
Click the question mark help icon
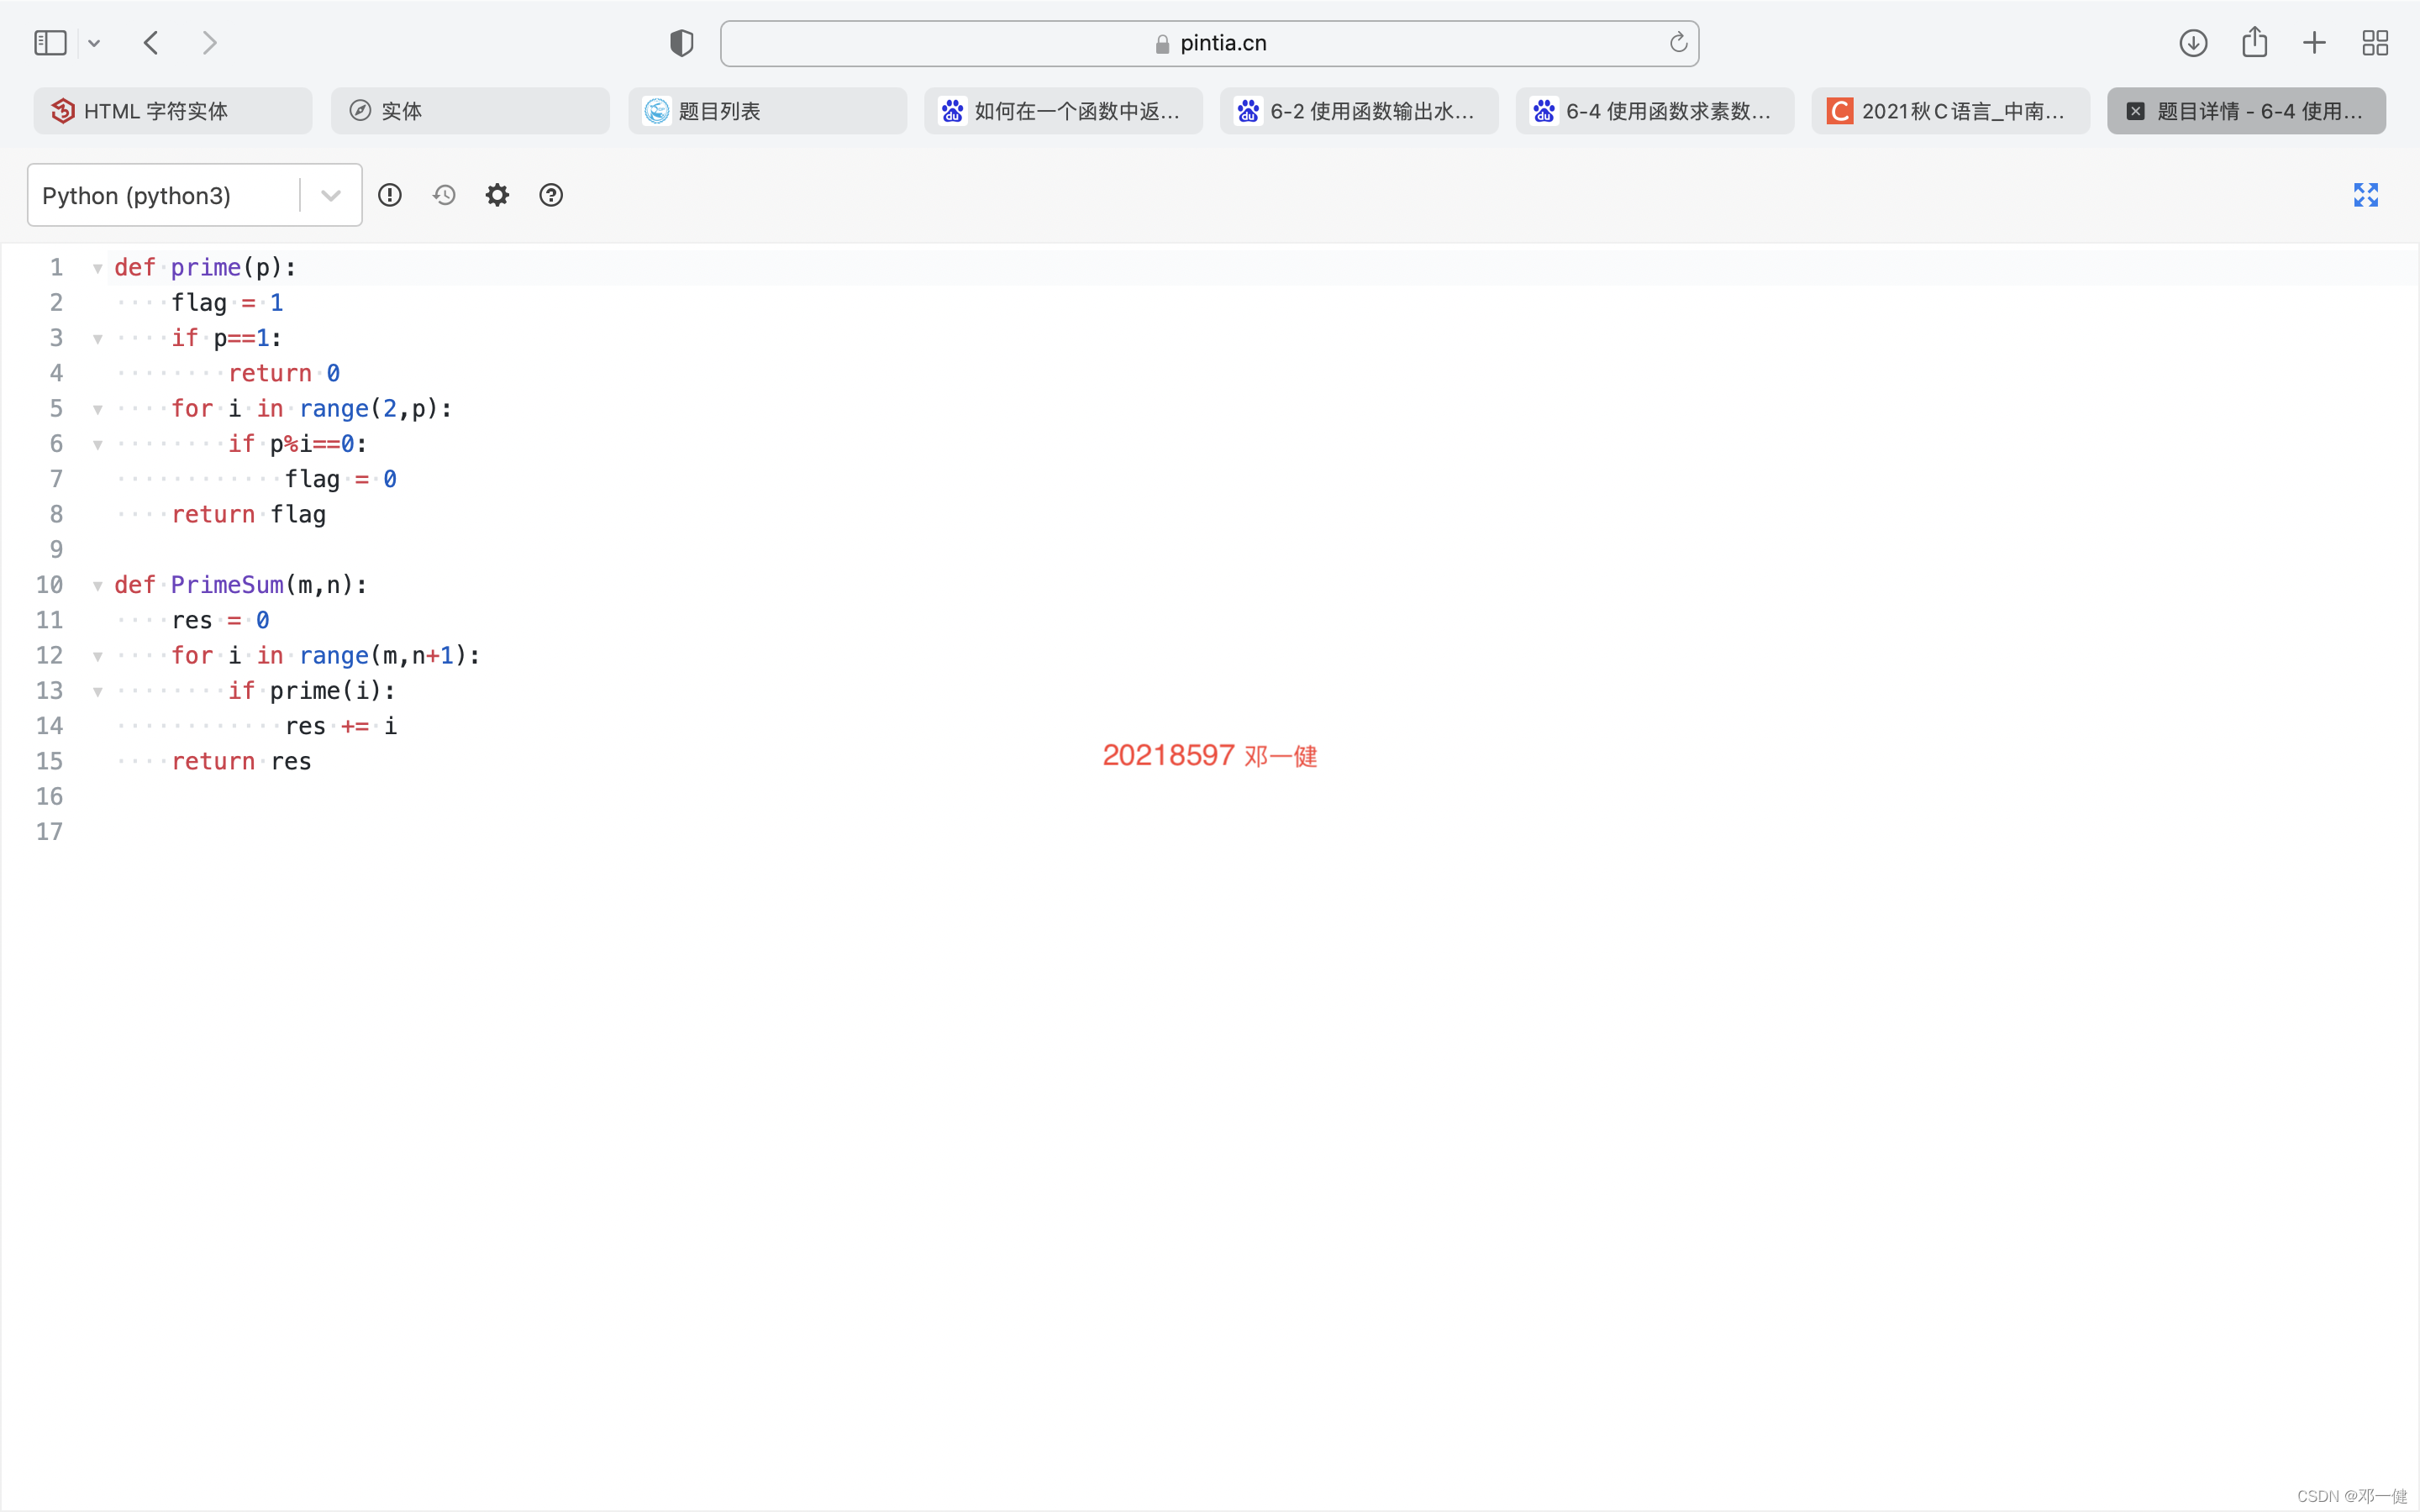click(551, 195)
